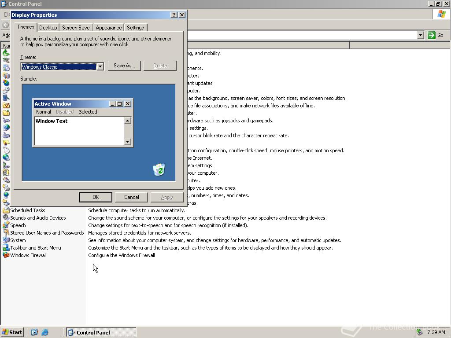Click 'Manages stored credentials for network servers.' text
The height and width of the screenshot is (338, 451).
coord(140,232)
